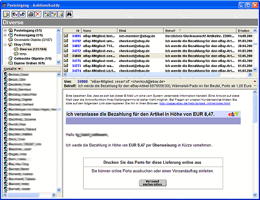Image resolution: width=260 pixels, height=200 pixels.
Task: Click the envelope icon of mail 34860
Action: (x=66, y=55)
